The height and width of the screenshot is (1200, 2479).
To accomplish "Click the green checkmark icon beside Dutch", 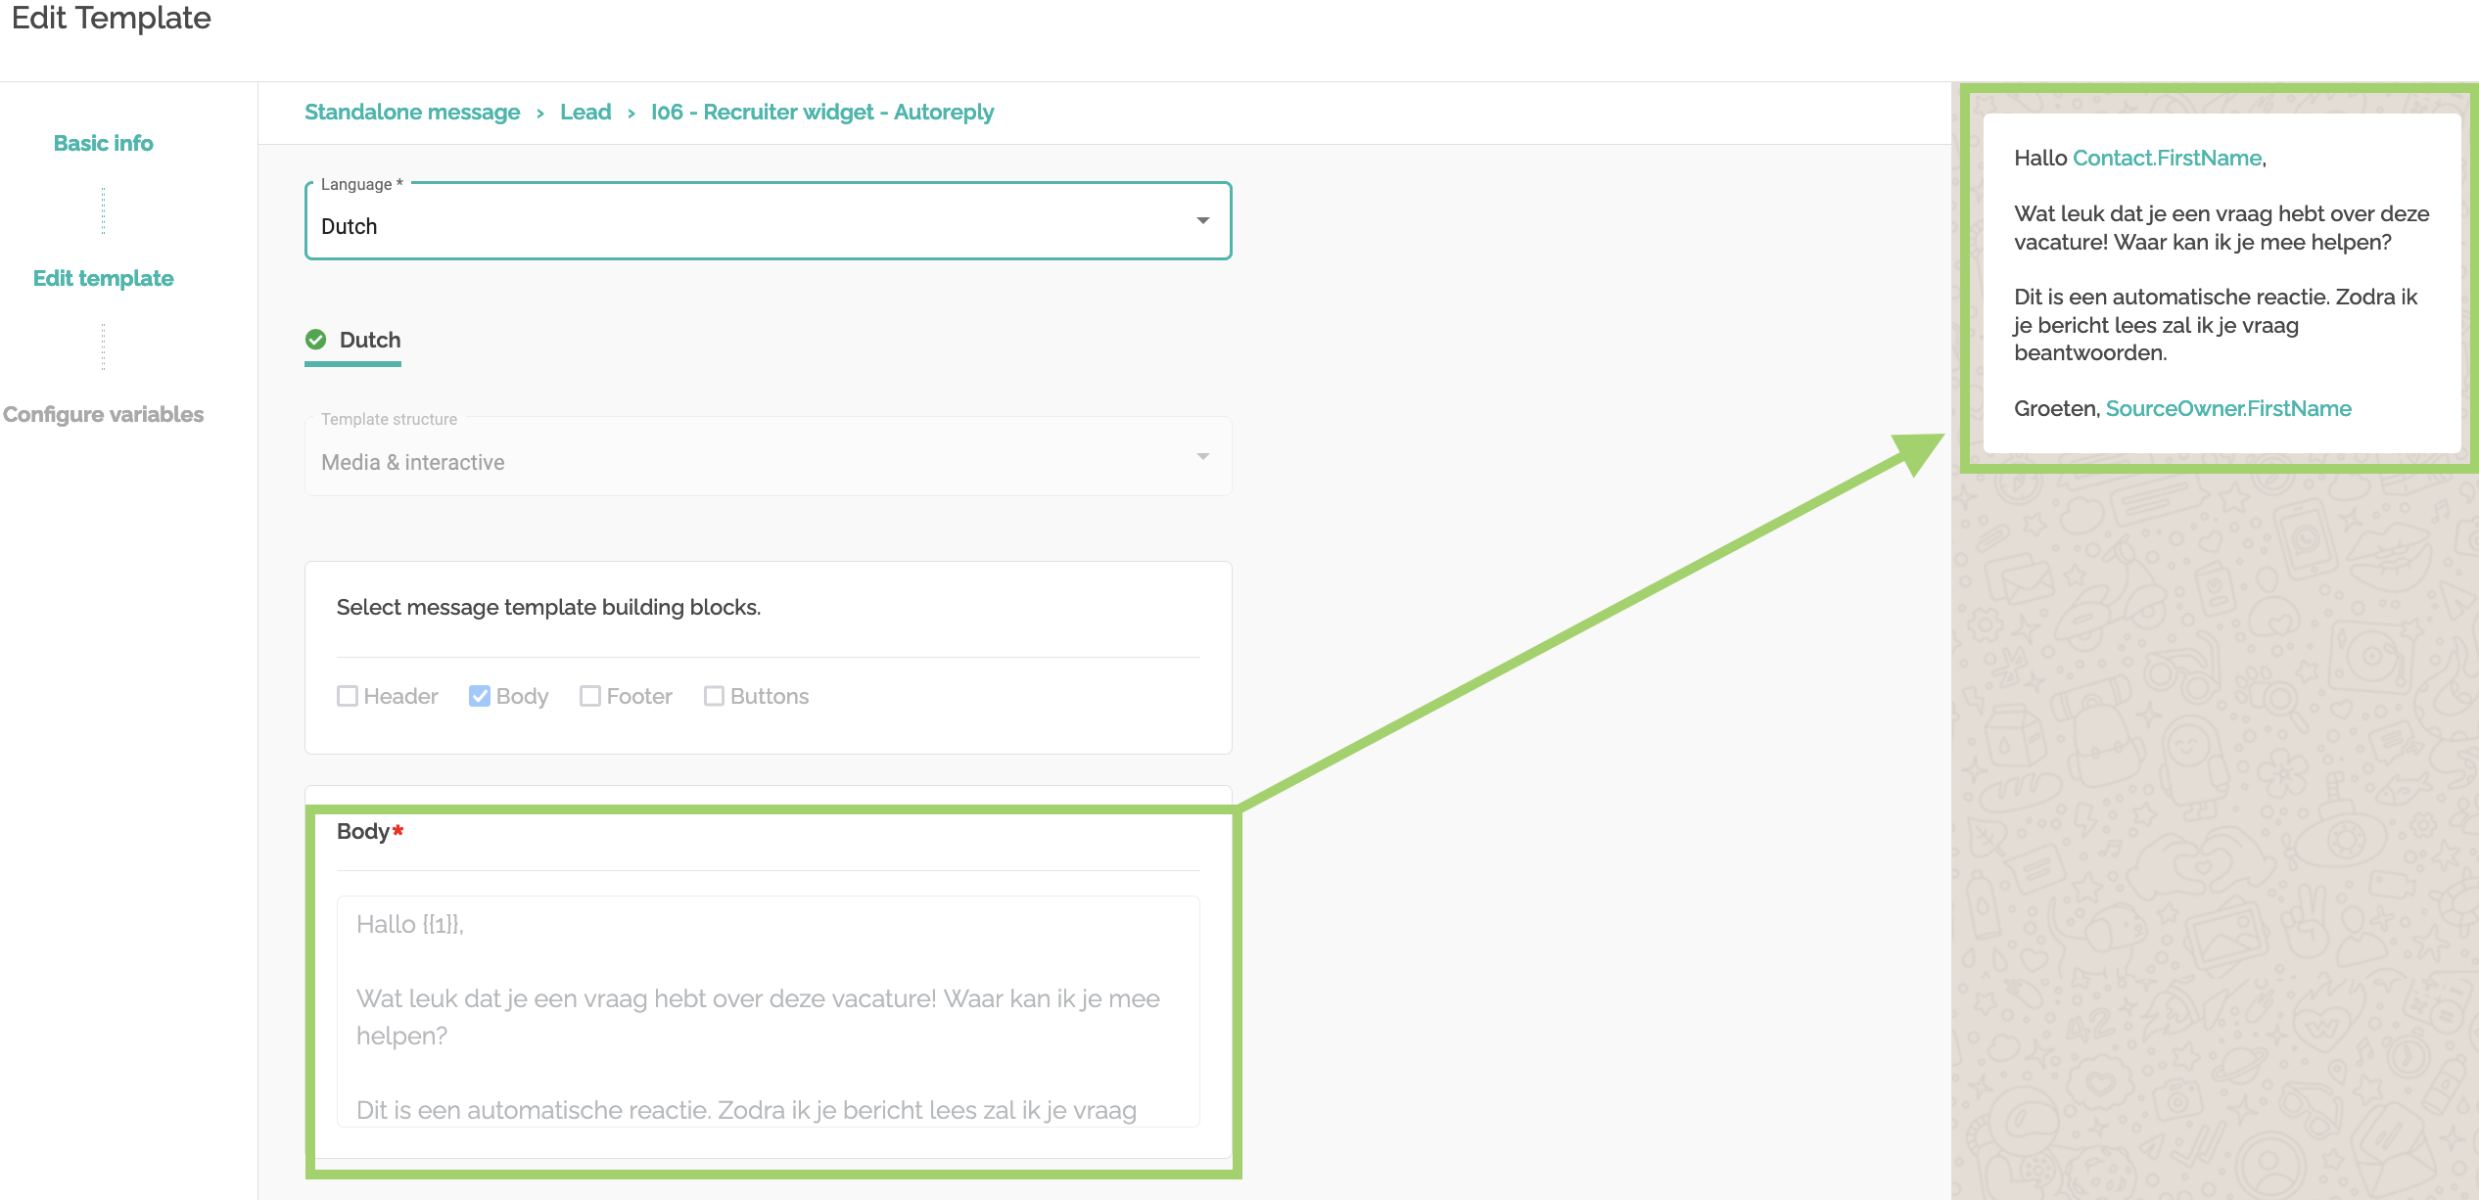I will tap(315, 340).
